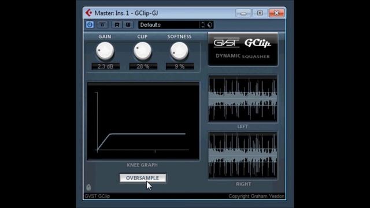The image size is (370, 208).
Task: Maximize the GClip plugin window
Action: 260,13
